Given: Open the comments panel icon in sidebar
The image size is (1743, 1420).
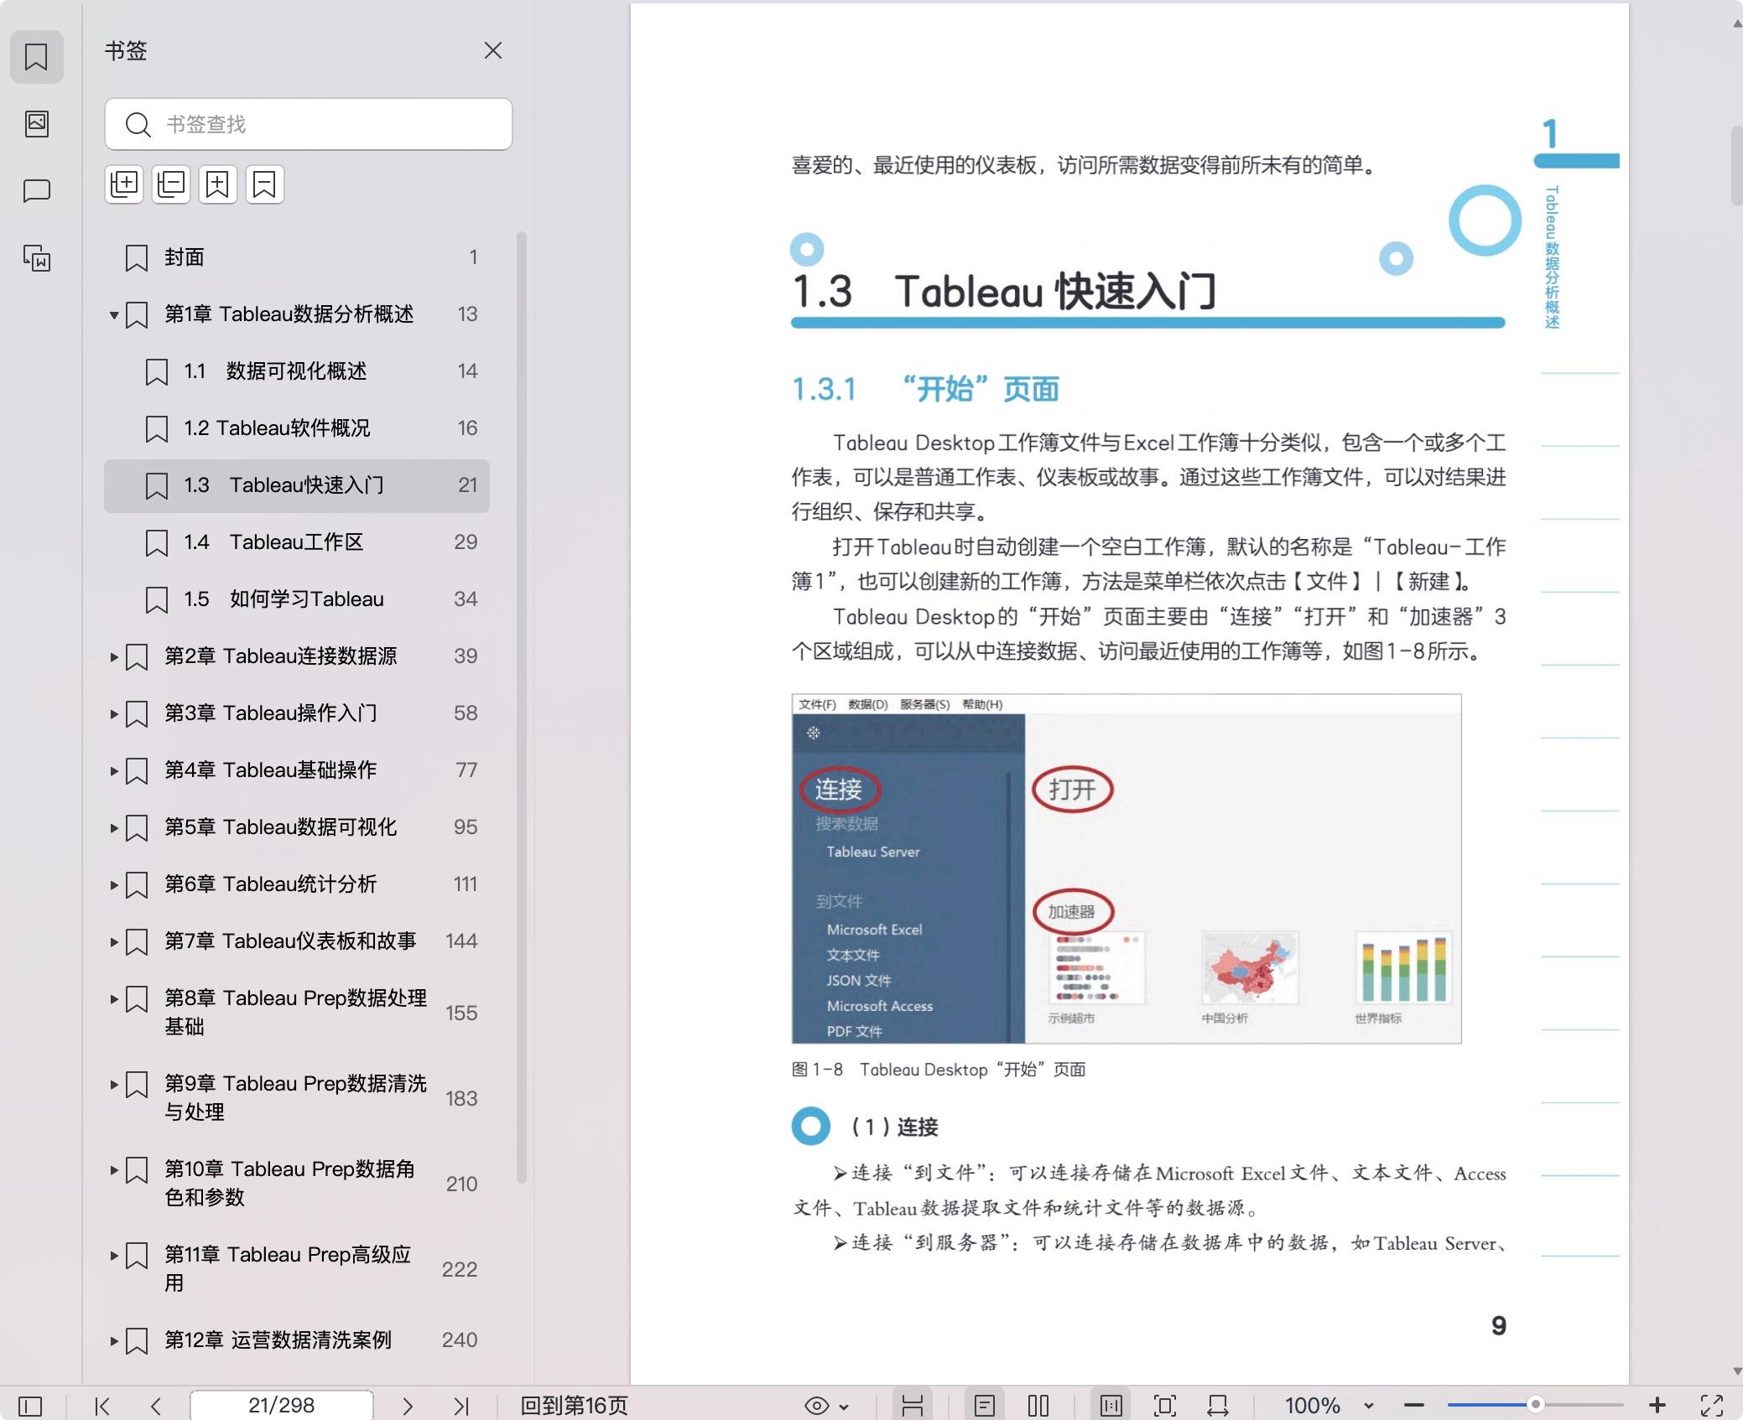Looking at the screenshot, I should 36,190.
